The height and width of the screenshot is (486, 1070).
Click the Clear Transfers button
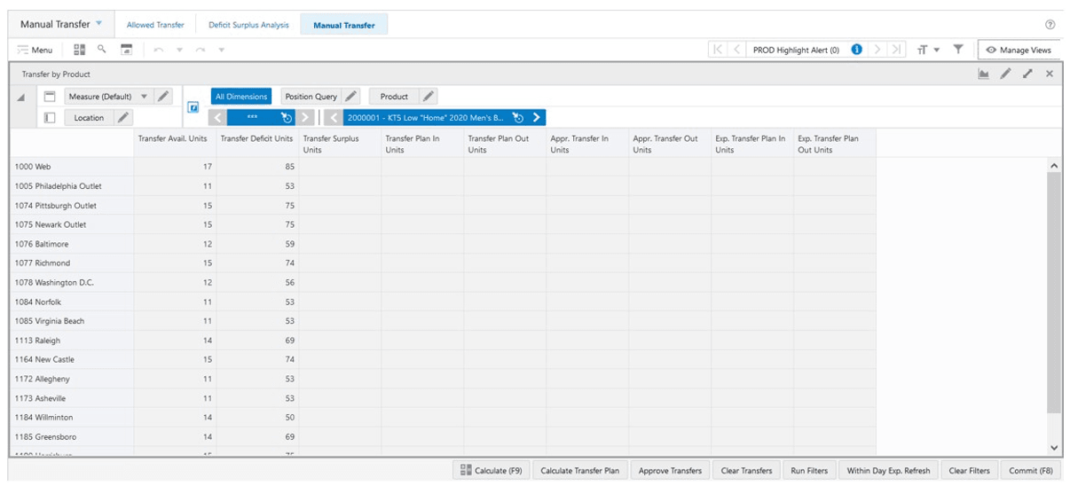click(x=746, y=471)
